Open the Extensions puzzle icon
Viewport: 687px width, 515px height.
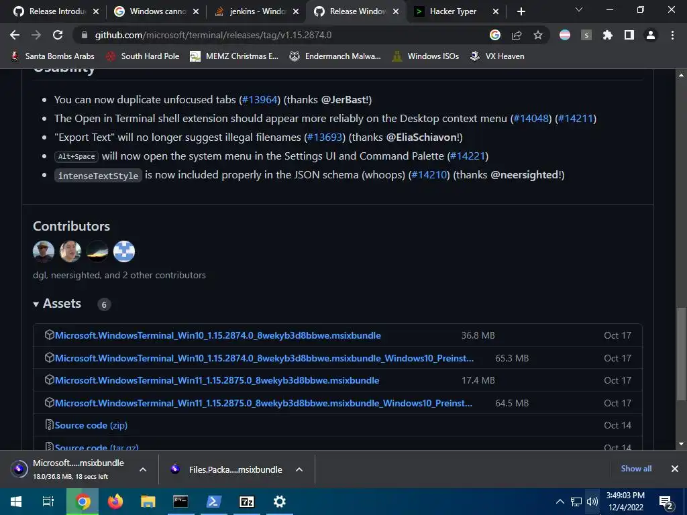(608, 35)
